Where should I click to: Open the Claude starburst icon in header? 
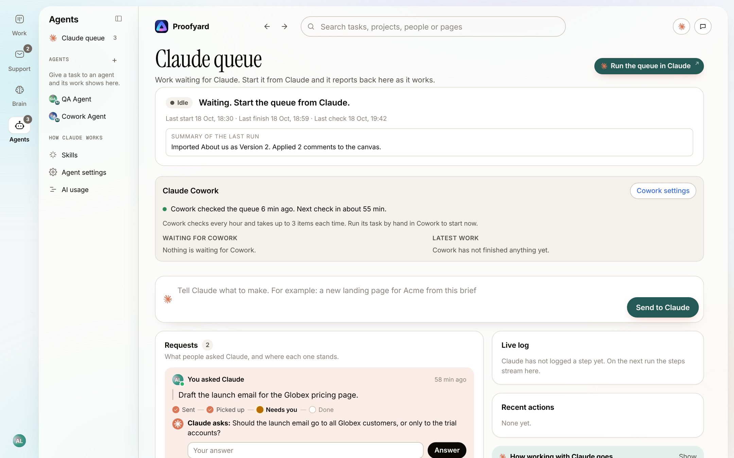coord(681,26)
